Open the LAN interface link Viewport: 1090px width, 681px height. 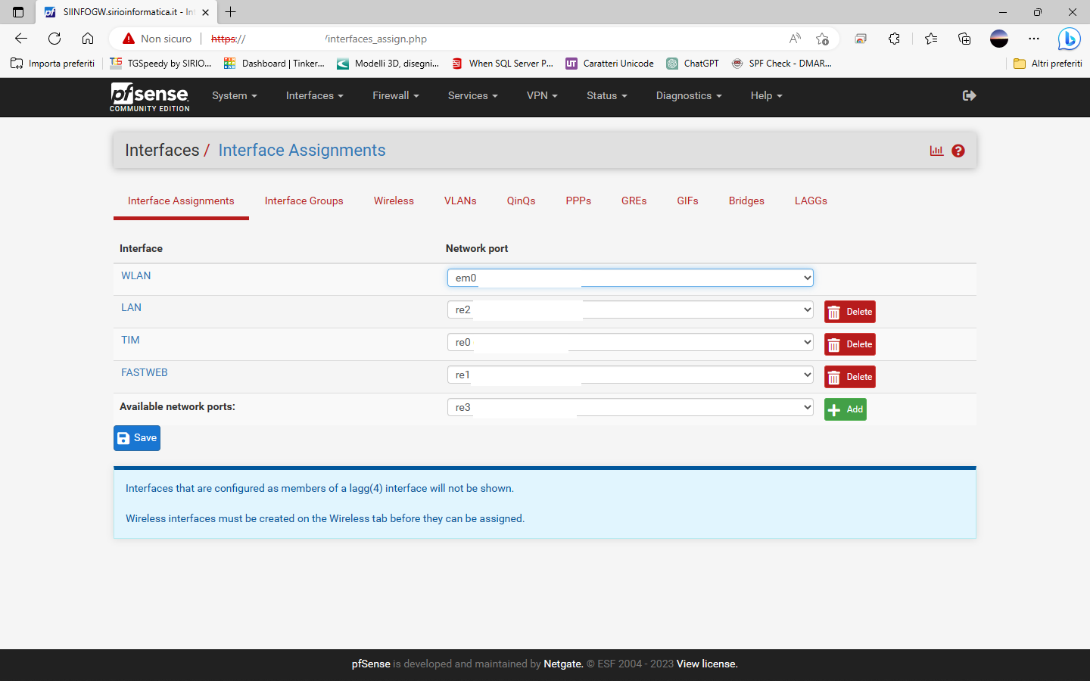131,307
